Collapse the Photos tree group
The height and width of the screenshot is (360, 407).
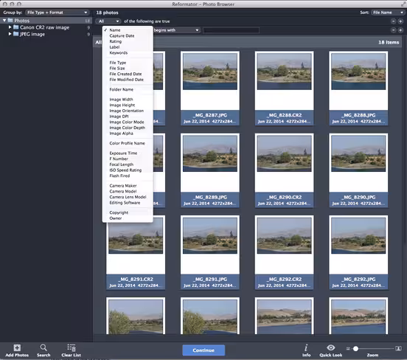pyautogui.click(x=4, y=20)
